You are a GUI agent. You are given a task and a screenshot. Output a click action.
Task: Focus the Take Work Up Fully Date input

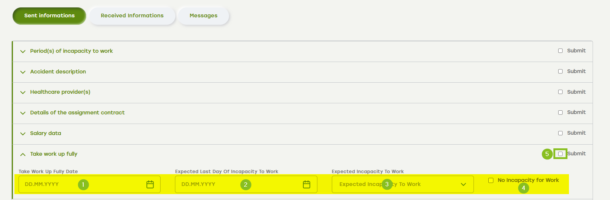point(89,184)
